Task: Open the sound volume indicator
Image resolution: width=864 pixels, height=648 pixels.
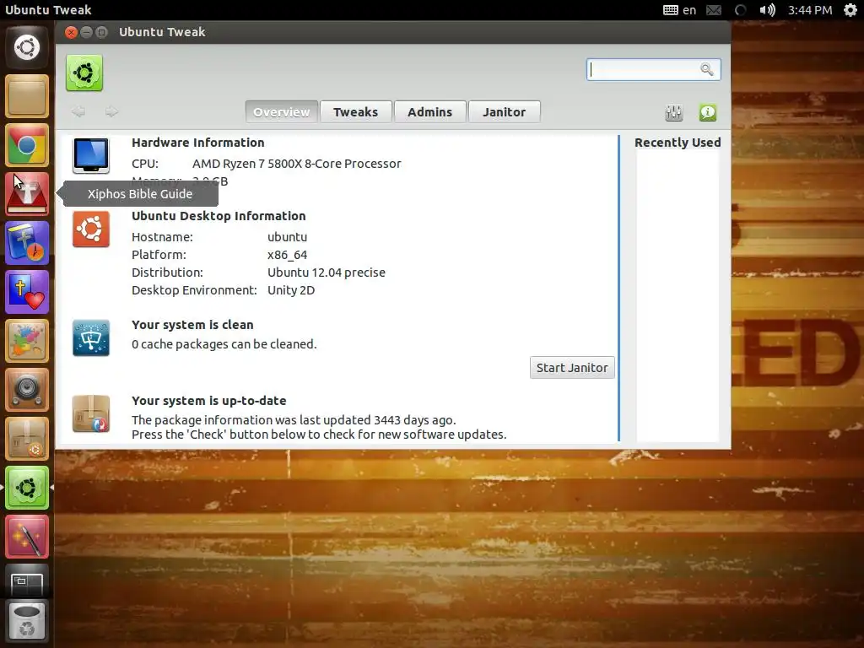Action: tap(767, 10)
